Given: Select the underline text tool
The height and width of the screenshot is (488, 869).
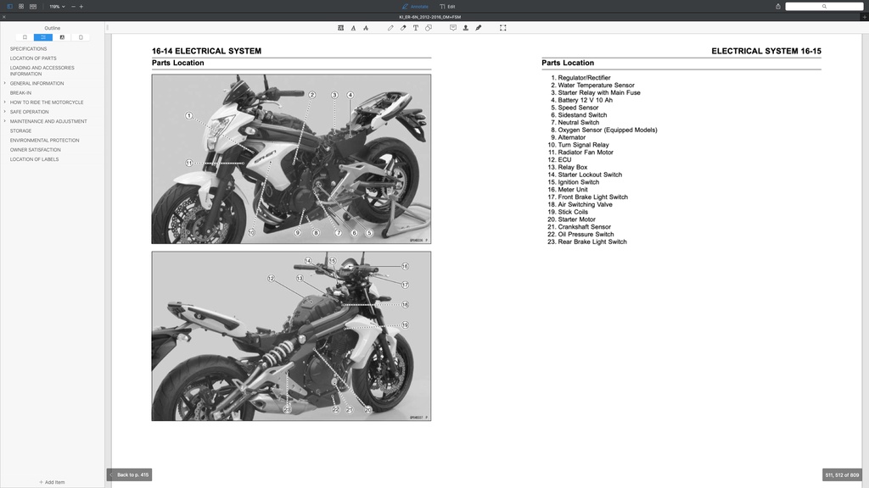Looking at the screenshot, I should coord(352,27).
